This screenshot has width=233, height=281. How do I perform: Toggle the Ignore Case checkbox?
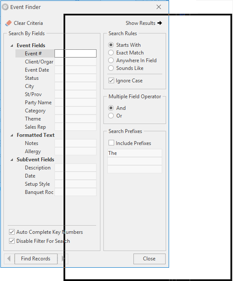pos(111,81)
